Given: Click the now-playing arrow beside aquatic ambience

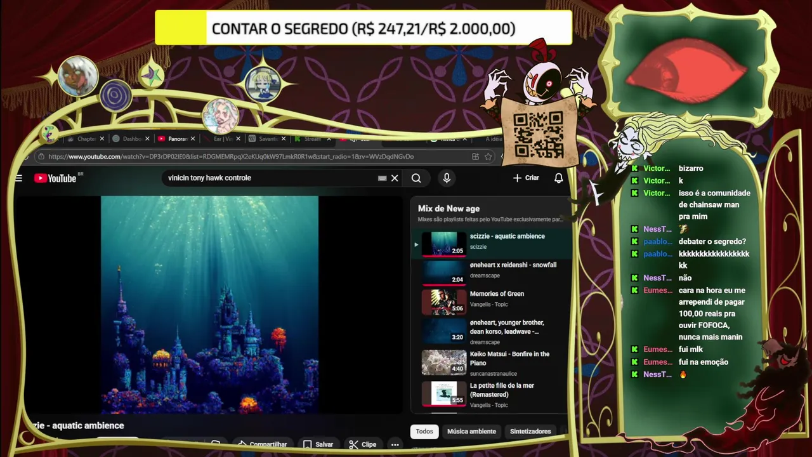Looking at the screenshot, I should [416, 244].
